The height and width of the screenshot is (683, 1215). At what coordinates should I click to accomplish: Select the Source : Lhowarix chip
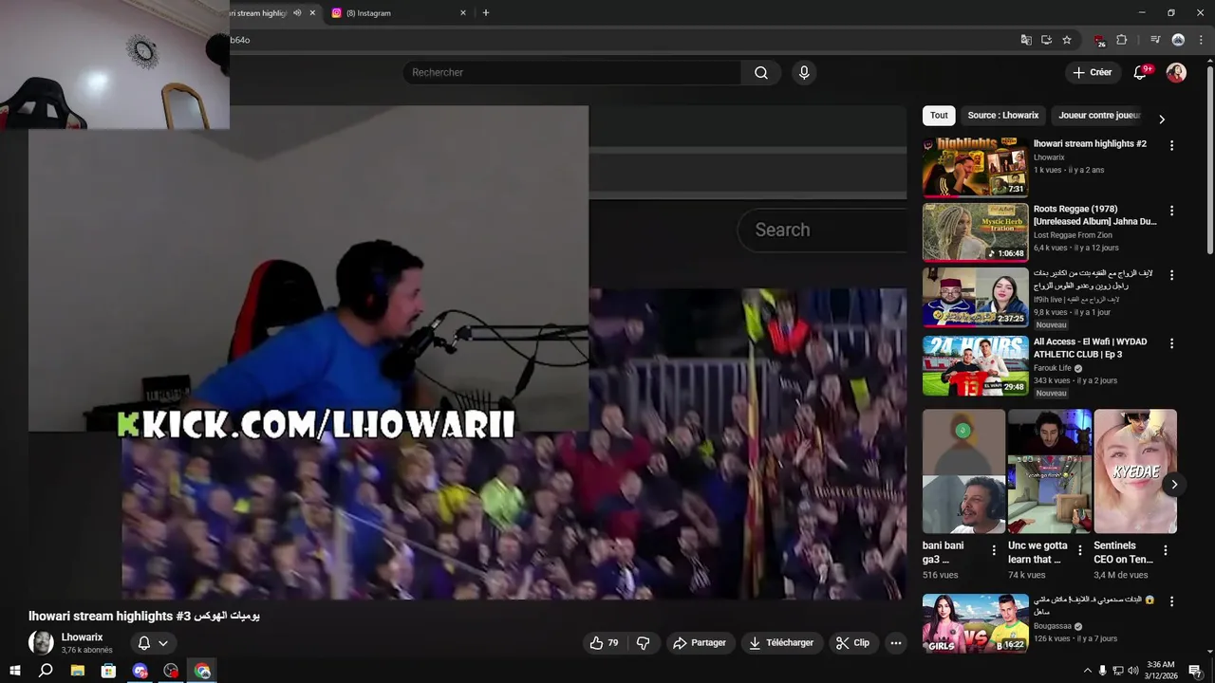point(1003,116)
